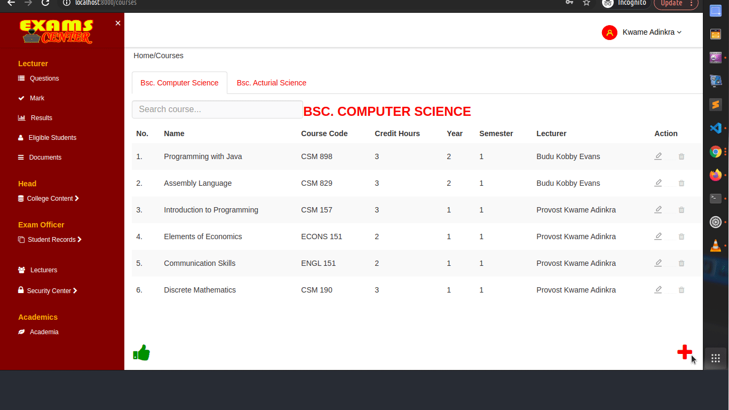The image size is (729, 410).
Task: Click the red plus add course icon
Action: click(685, 352)
